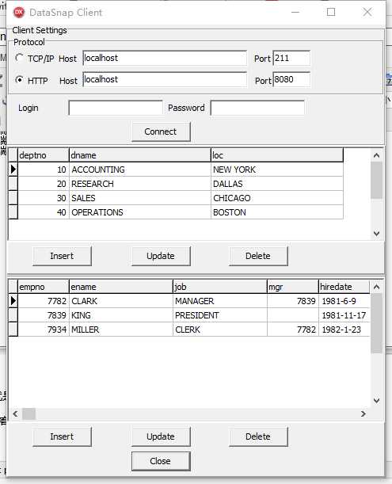This screenshot has width=392, height=484.
Task: Select the ACCOUNTING department cell
Action: (140, 170)
